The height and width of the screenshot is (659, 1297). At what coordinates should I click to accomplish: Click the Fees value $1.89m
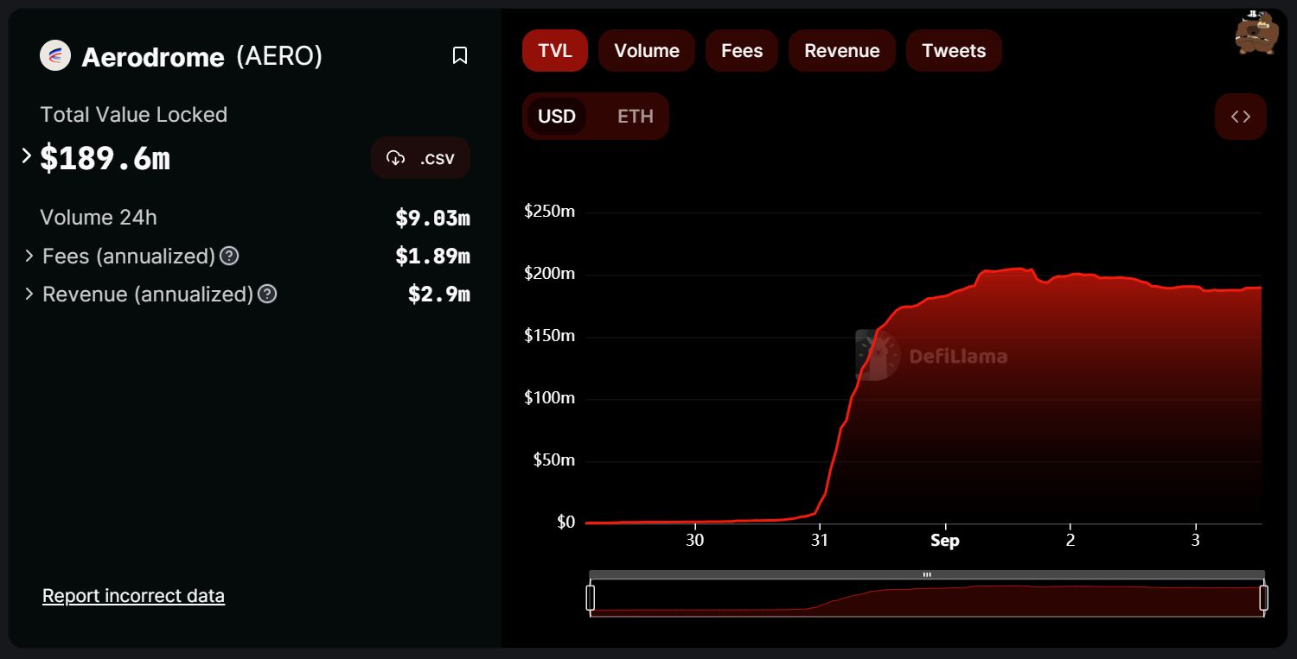pyautogui.click(x=432, y=257)
